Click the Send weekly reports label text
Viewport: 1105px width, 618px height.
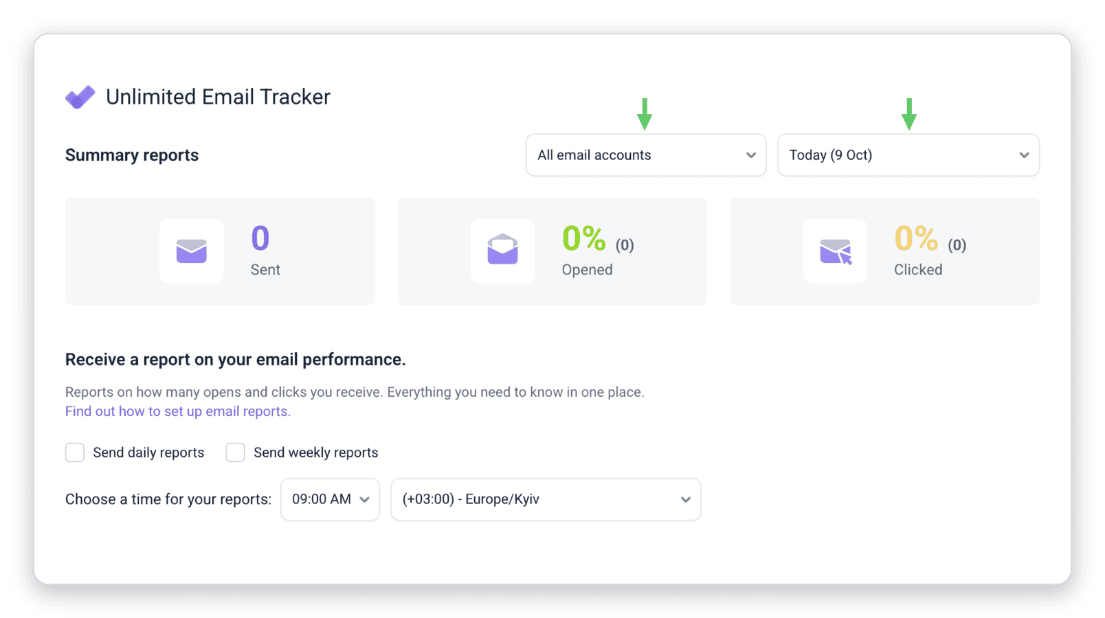click(316, 453)
